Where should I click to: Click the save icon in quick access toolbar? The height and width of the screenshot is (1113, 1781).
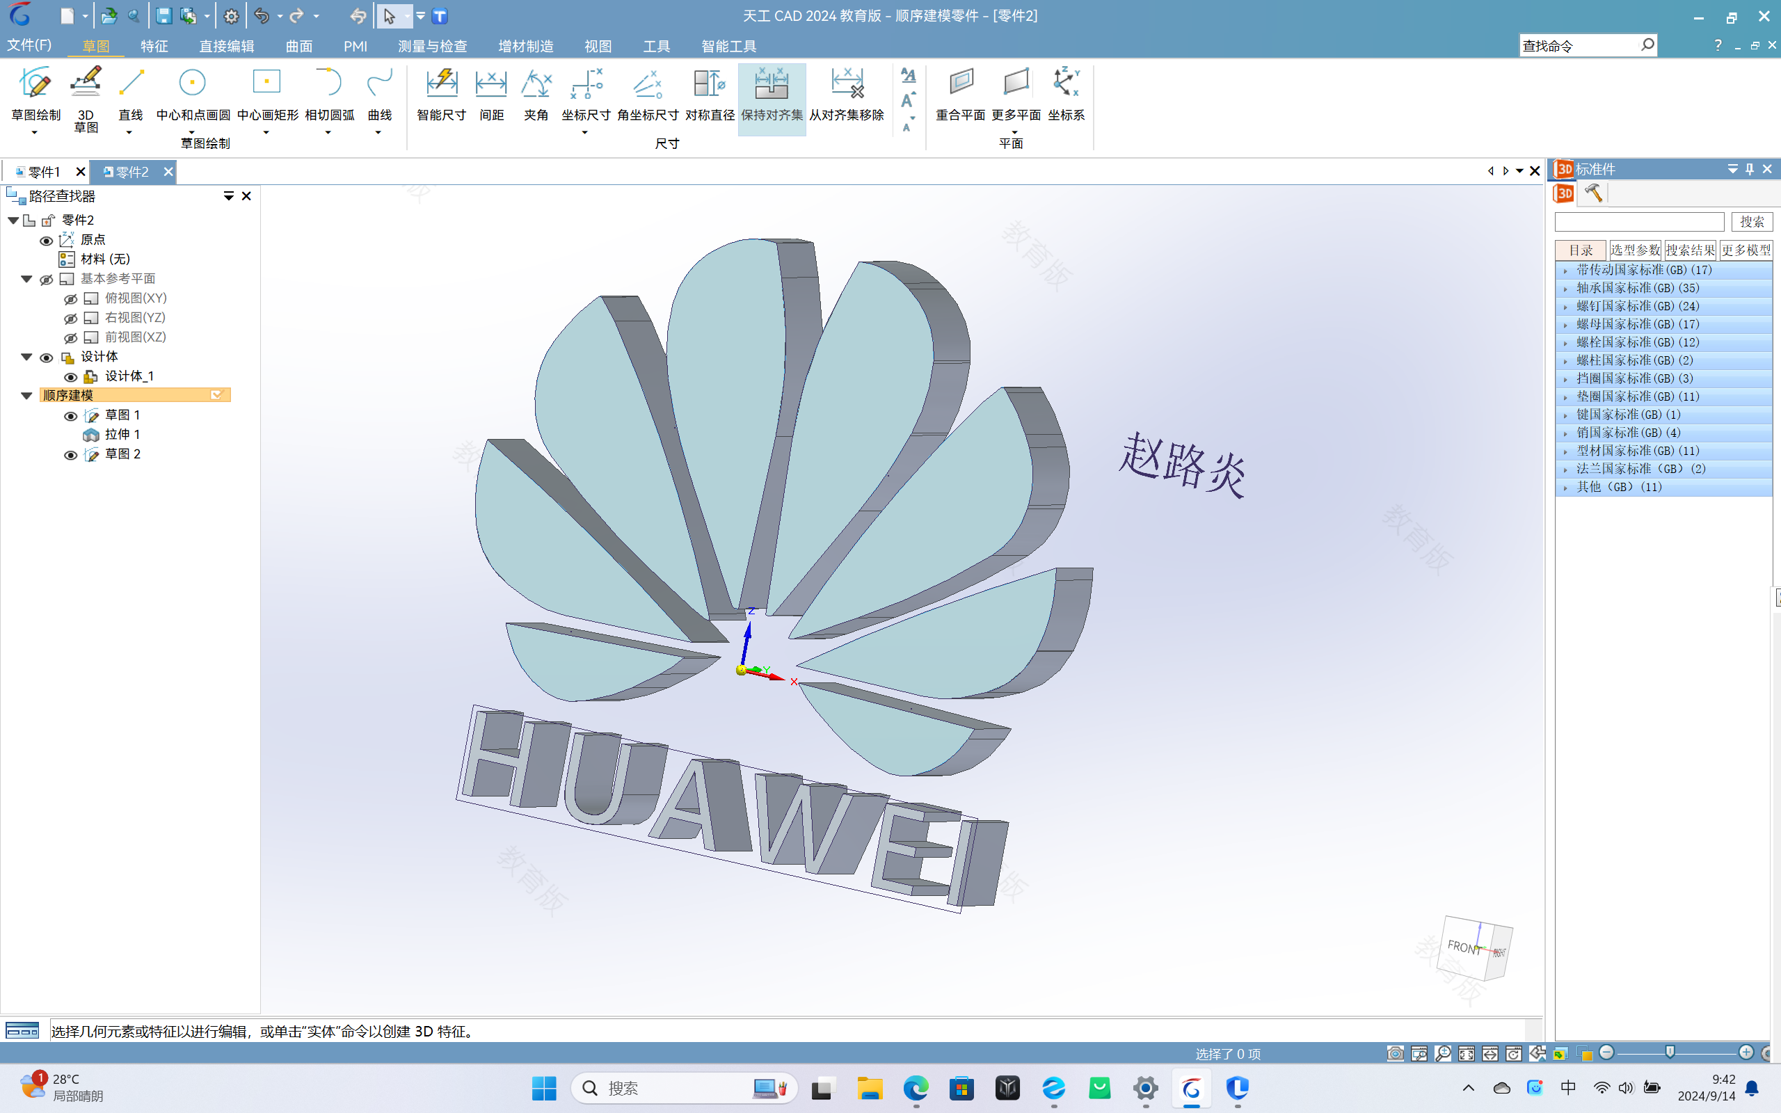[x=164, y=16]
